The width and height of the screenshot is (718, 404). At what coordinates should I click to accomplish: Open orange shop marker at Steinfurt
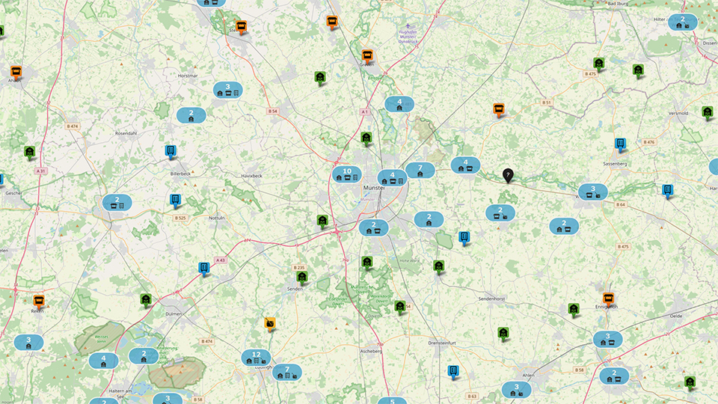coord(242,27)
